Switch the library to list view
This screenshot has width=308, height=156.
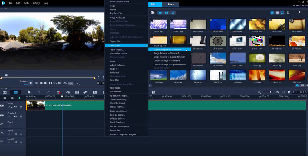click(x=277, y=13)
